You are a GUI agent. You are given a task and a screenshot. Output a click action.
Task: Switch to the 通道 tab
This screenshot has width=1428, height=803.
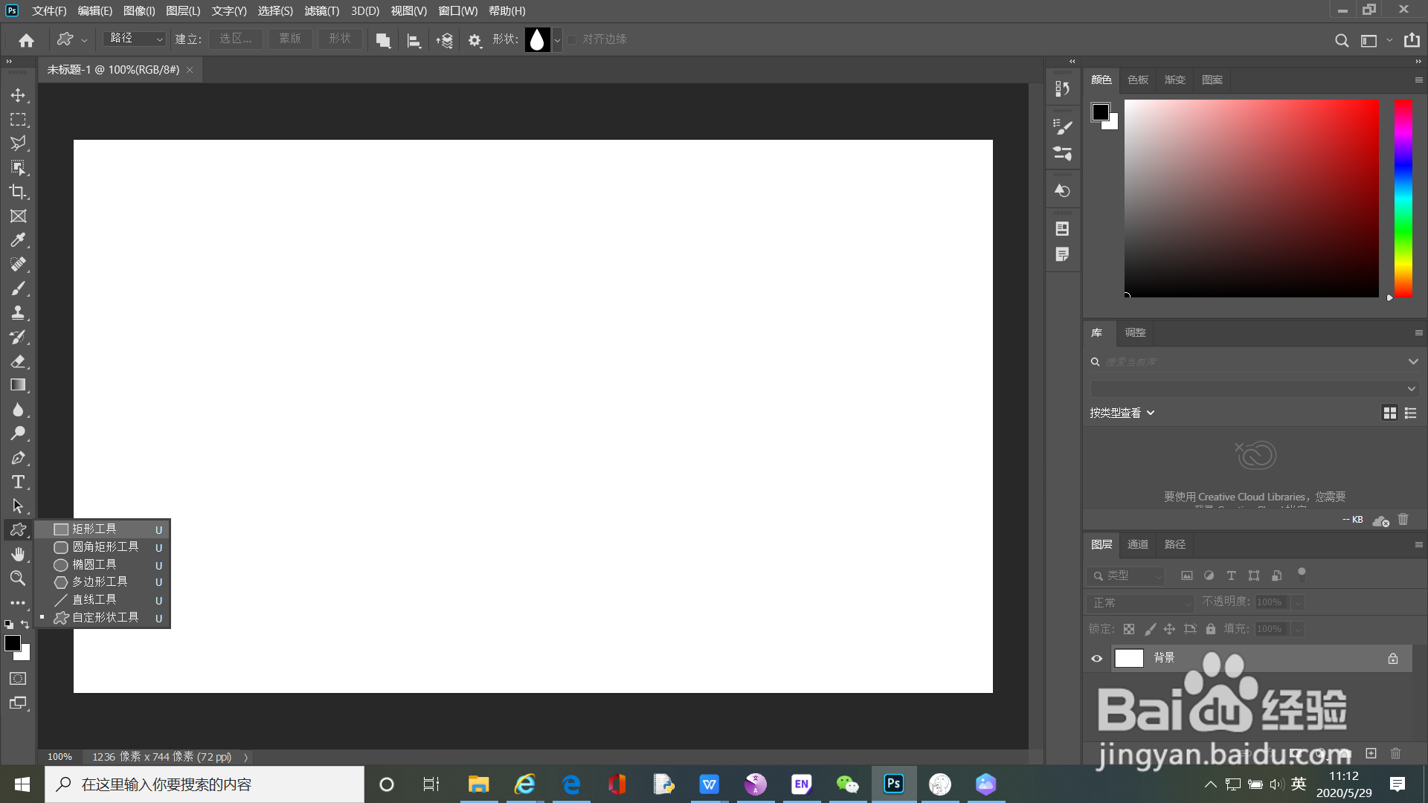tap(1137, 544)
